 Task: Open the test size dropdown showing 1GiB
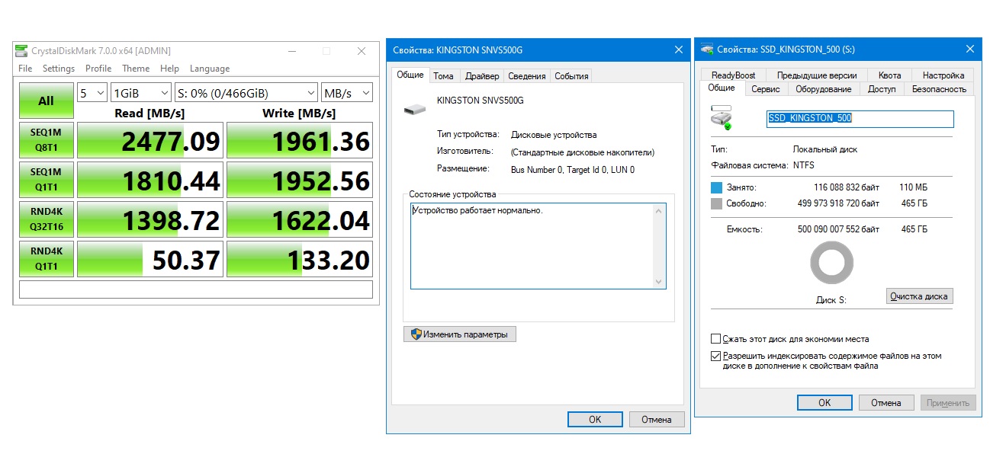click(141, 93)
